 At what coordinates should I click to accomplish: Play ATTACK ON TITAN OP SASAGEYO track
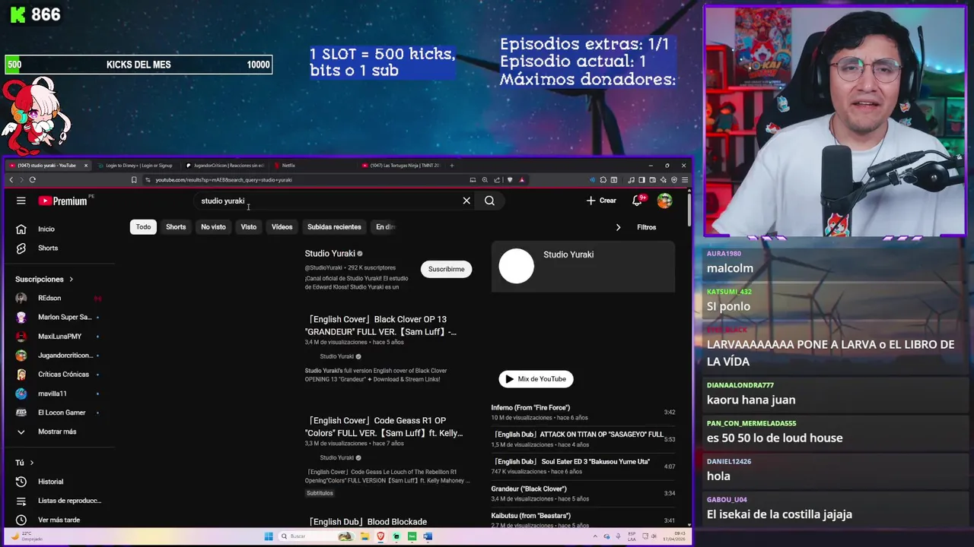(x=583, y=438)
